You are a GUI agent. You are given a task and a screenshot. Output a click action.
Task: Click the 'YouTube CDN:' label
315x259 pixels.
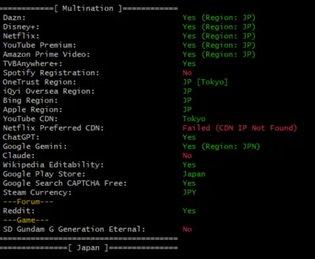coord(30,119)
